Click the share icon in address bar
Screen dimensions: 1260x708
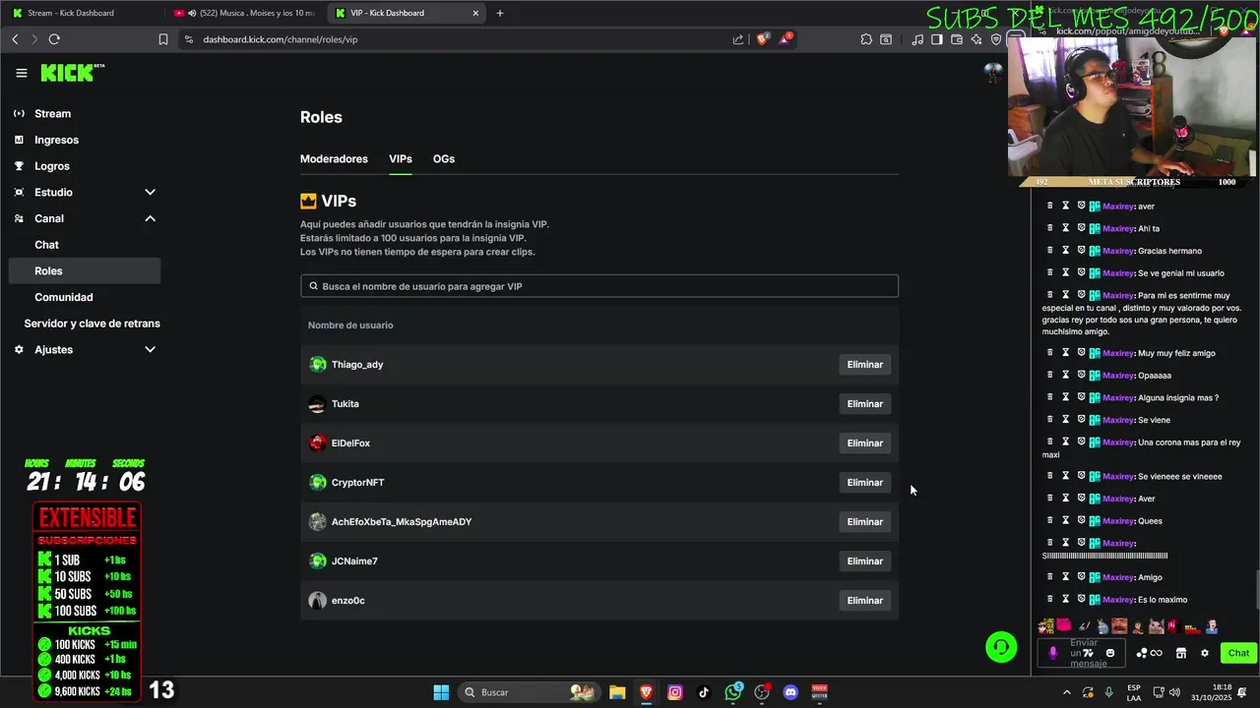pyautogui.click(x=738, y=39)
